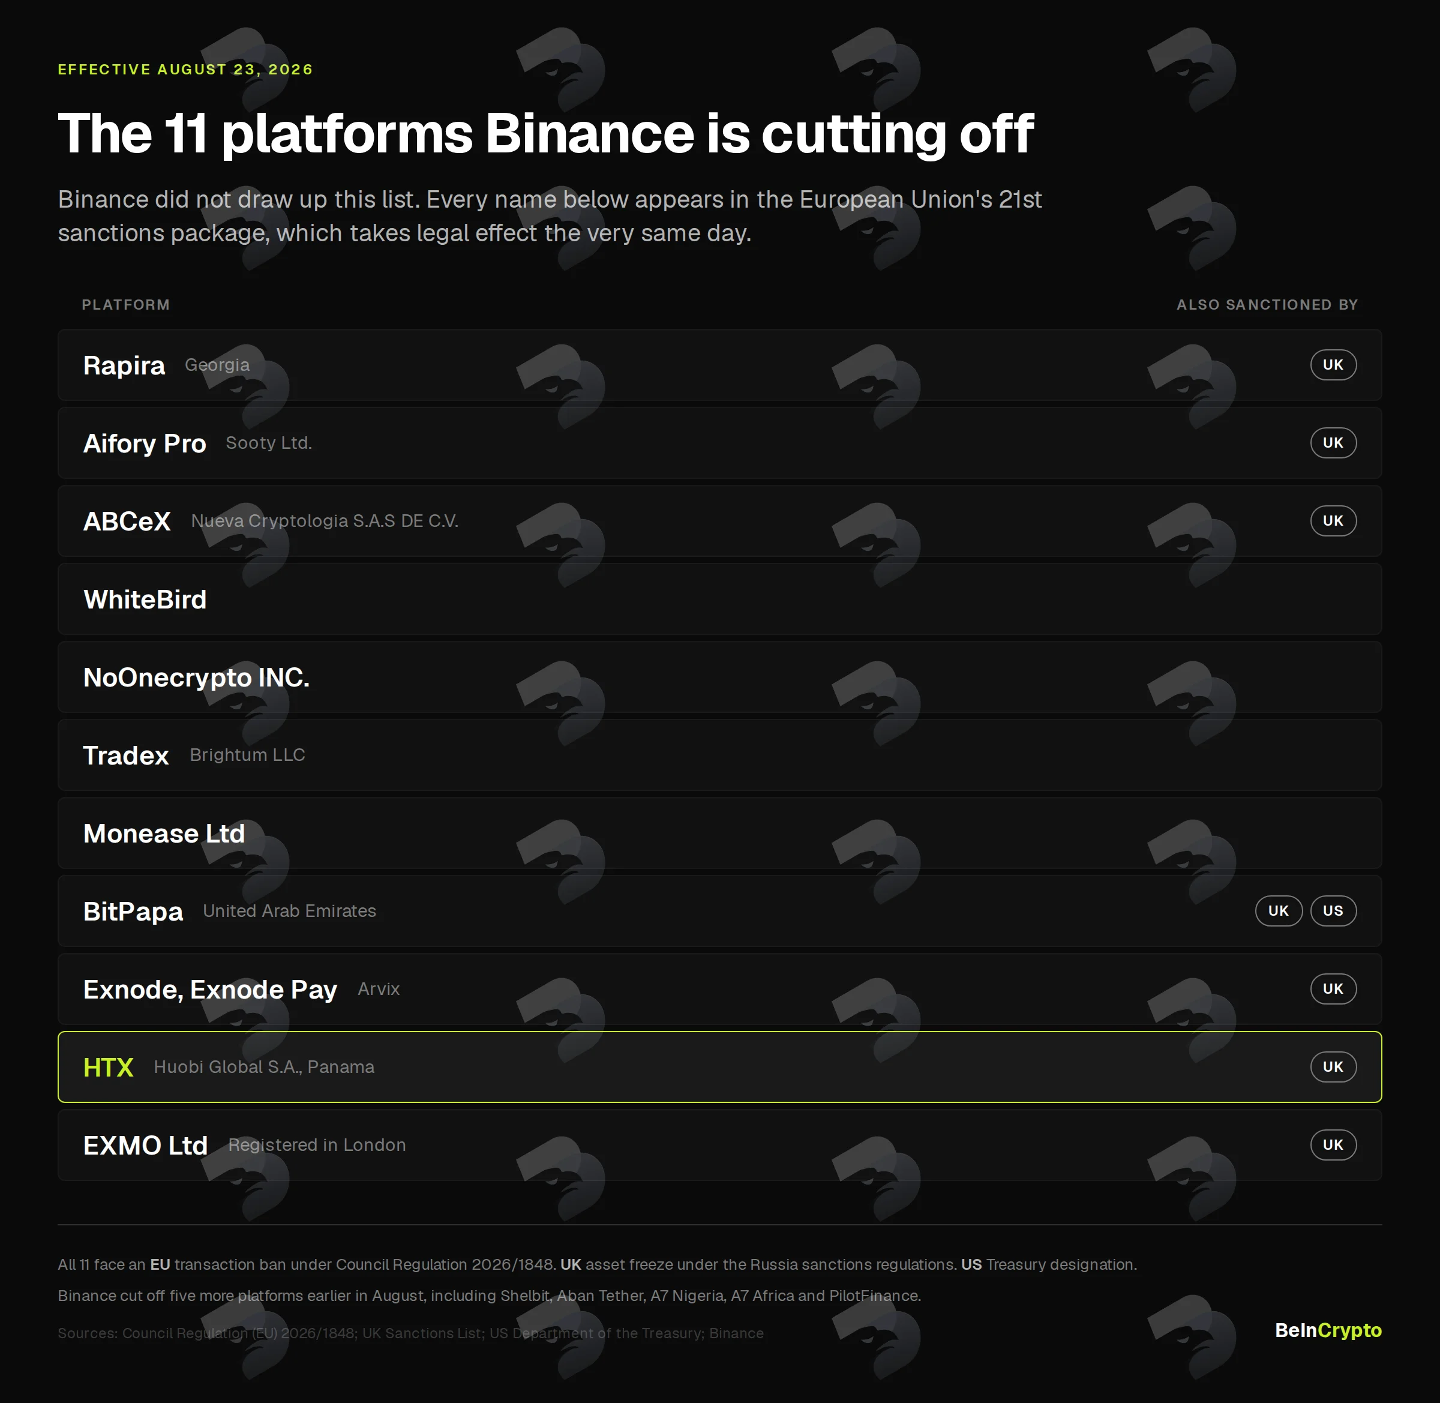Screen dimensions: 1440x1403
Task: Click the ALSO SANCTIONED BY column header
Action: click(x=1267, y=305)
